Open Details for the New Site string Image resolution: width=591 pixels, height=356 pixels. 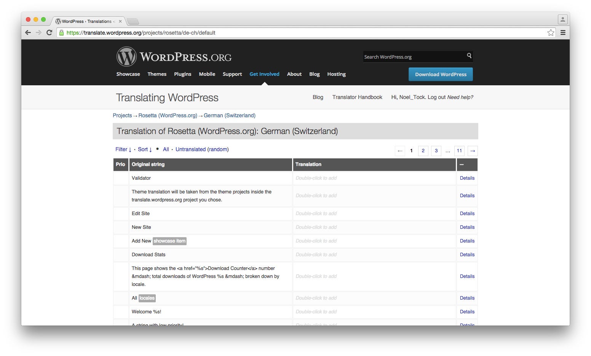(x=467, y=227)
